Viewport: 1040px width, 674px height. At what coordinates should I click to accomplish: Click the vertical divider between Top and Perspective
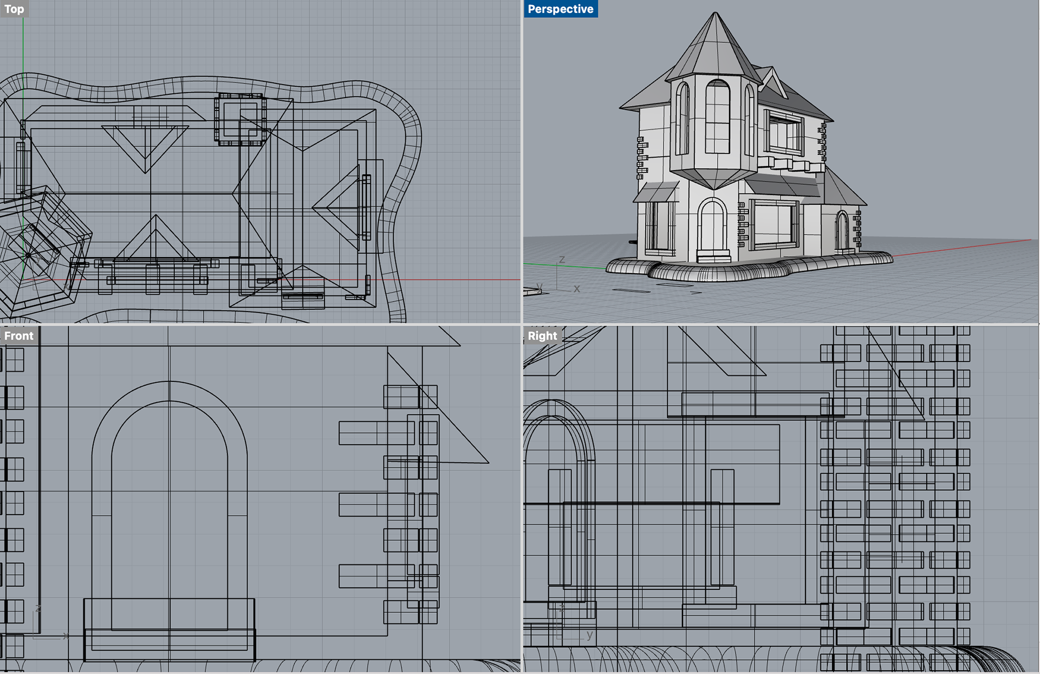pyautogui.click(x=522, y=163)
